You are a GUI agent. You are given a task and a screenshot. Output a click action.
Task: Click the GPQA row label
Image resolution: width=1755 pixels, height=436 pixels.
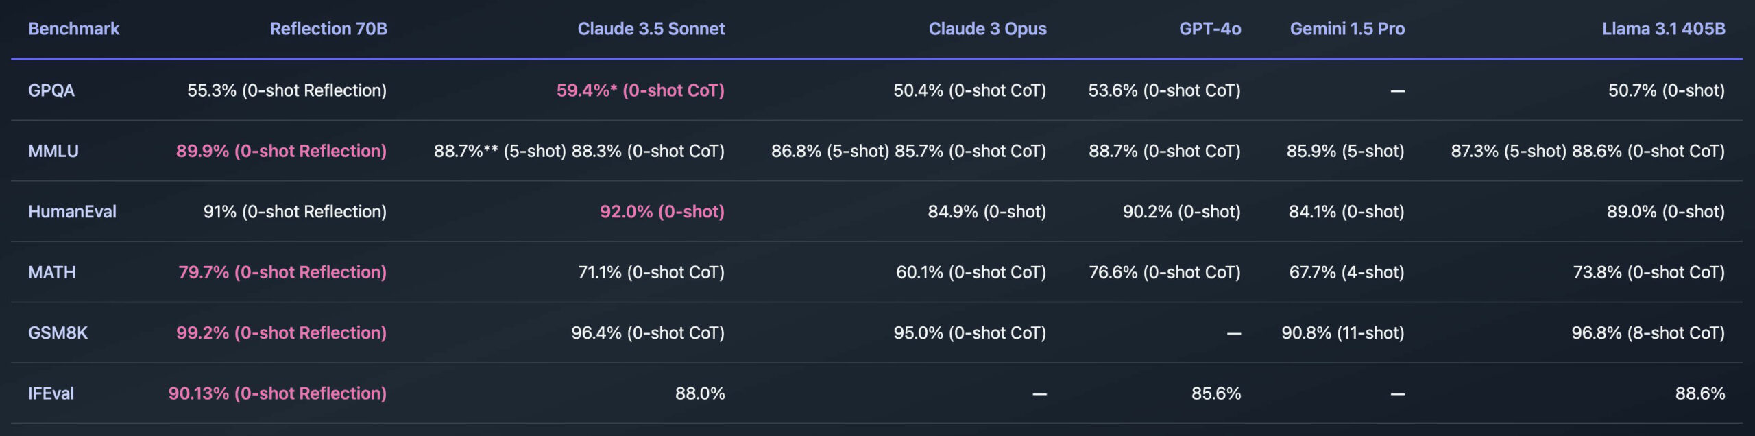(x=51, y=90)
